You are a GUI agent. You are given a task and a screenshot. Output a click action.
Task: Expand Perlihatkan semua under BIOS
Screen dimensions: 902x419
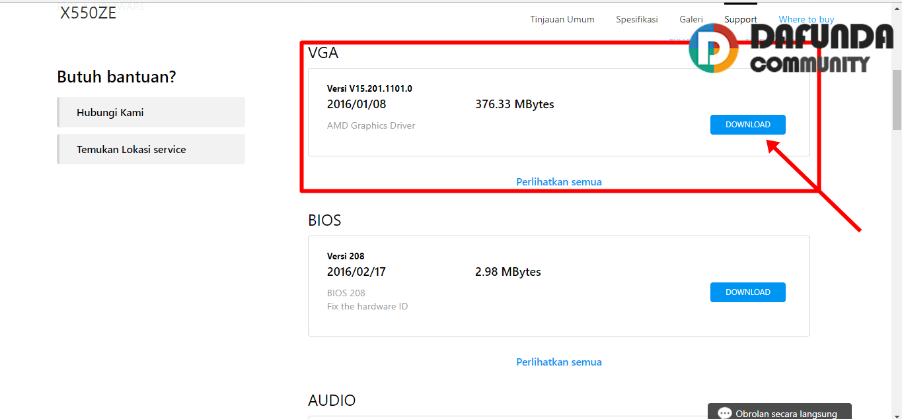tap(558, 362)
